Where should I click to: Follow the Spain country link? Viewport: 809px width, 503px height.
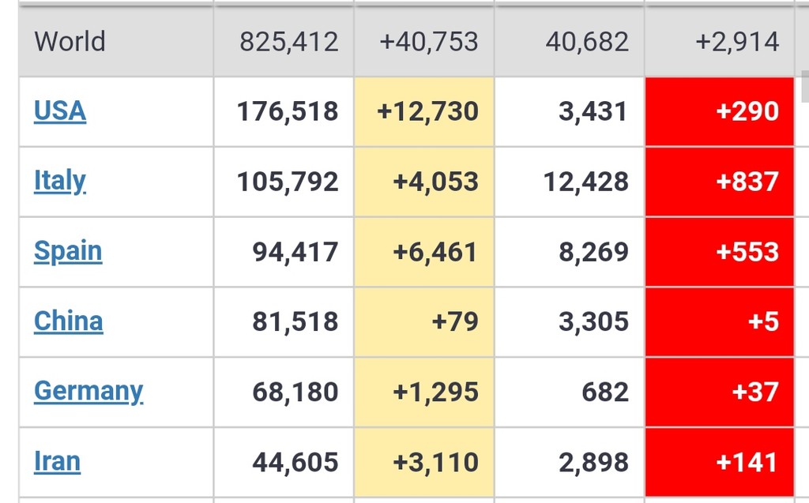coord(68,252)
